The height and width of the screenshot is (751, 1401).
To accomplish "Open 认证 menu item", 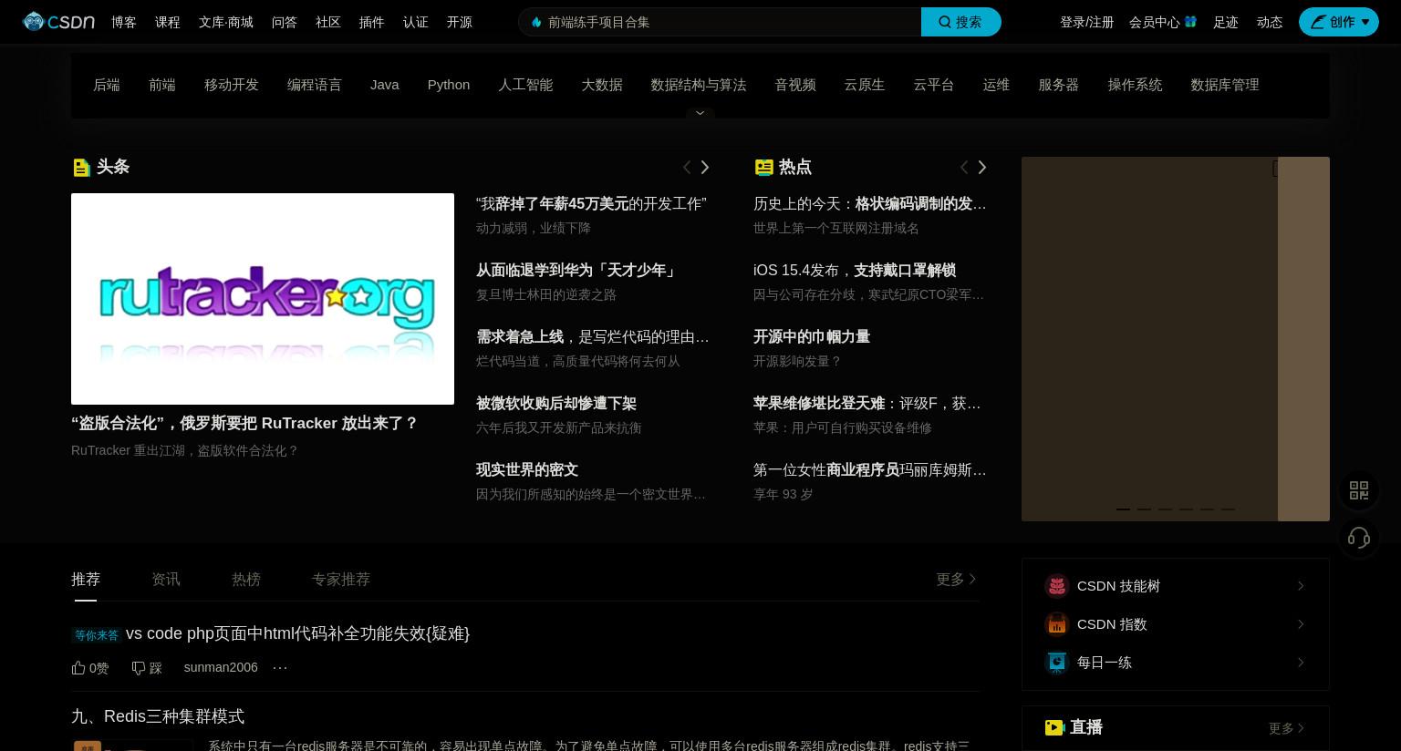I will (416, 22).
